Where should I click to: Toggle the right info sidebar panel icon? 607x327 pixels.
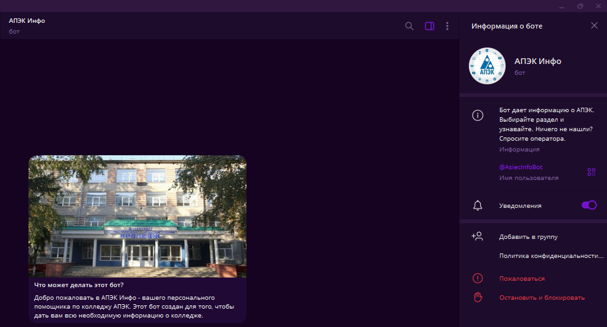(x=430, y=26)
